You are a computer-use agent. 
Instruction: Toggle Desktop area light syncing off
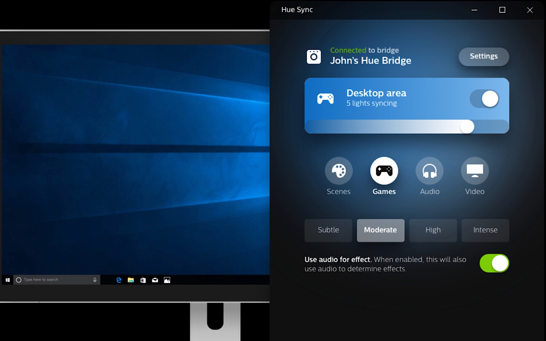click(485, 99)
